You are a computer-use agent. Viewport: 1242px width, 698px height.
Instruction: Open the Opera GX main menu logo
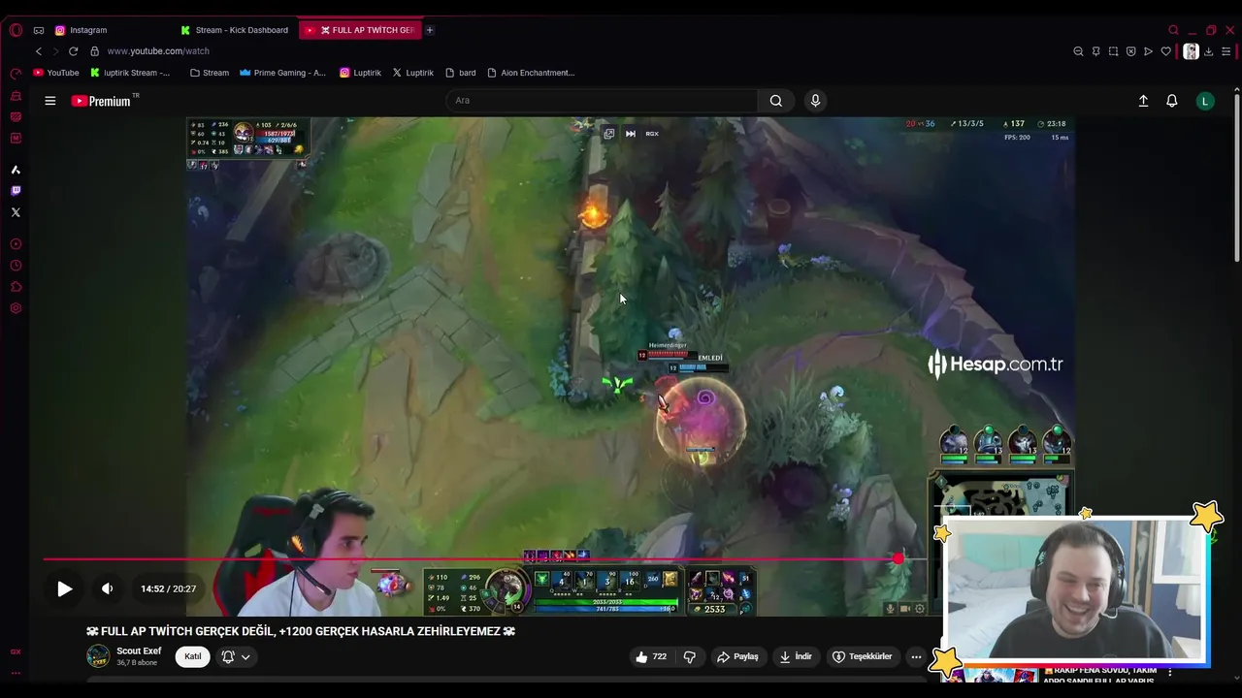[x=16, y=30]
